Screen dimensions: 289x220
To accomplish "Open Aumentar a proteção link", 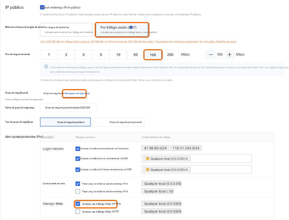I will 162,80.
